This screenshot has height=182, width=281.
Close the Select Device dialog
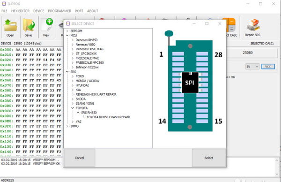(220, 23)
